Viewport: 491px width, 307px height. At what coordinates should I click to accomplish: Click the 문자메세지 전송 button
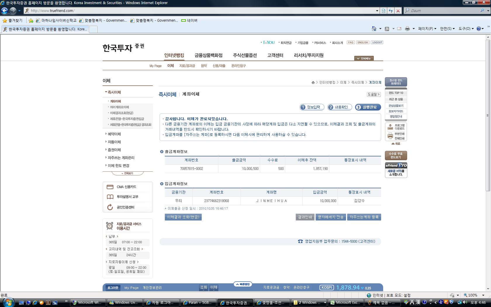331,217
